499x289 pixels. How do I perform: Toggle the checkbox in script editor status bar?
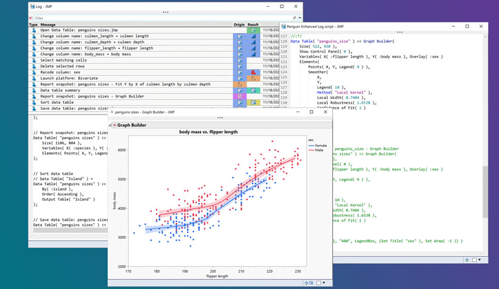[x=474, y=260]
